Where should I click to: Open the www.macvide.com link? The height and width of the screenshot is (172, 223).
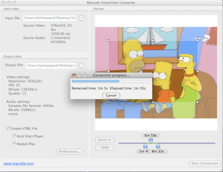tap(19, 164)
